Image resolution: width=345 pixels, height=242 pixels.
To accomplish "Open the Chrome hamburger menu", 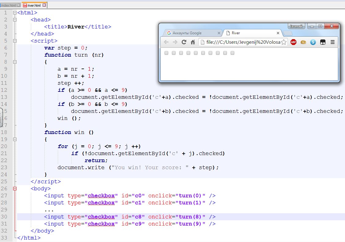I will [x=332, y=42].
